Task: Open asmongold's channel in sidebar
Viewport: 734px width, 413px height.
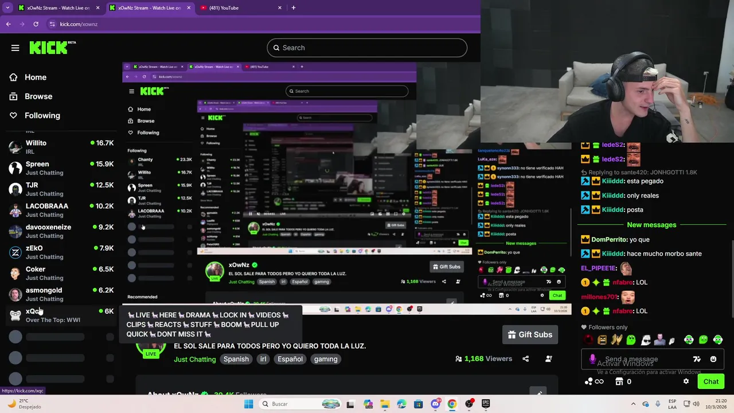Action: [x=61, y=294]
